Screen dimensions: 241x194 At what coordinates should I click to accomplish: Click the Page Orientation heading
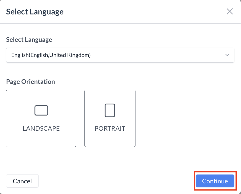pos(30,82)
